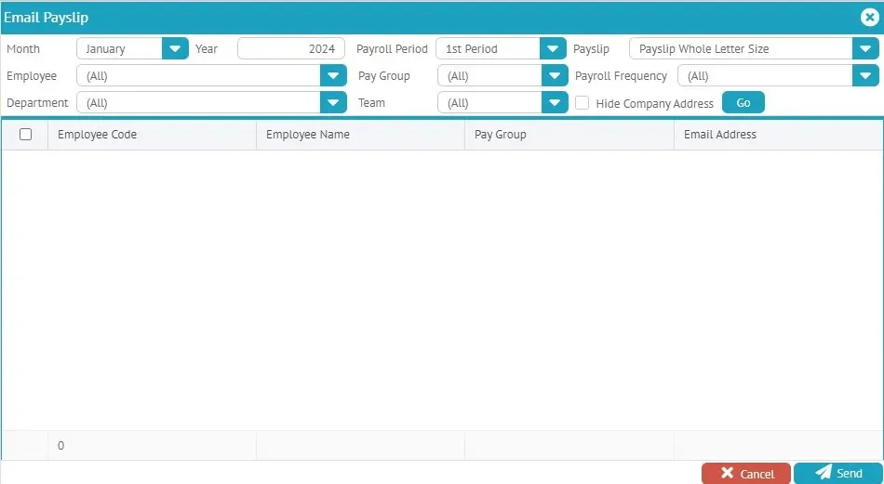This screenshot has height=484, width=884.
Task: Click the Employee (All) field
Action: coord(198,75)
